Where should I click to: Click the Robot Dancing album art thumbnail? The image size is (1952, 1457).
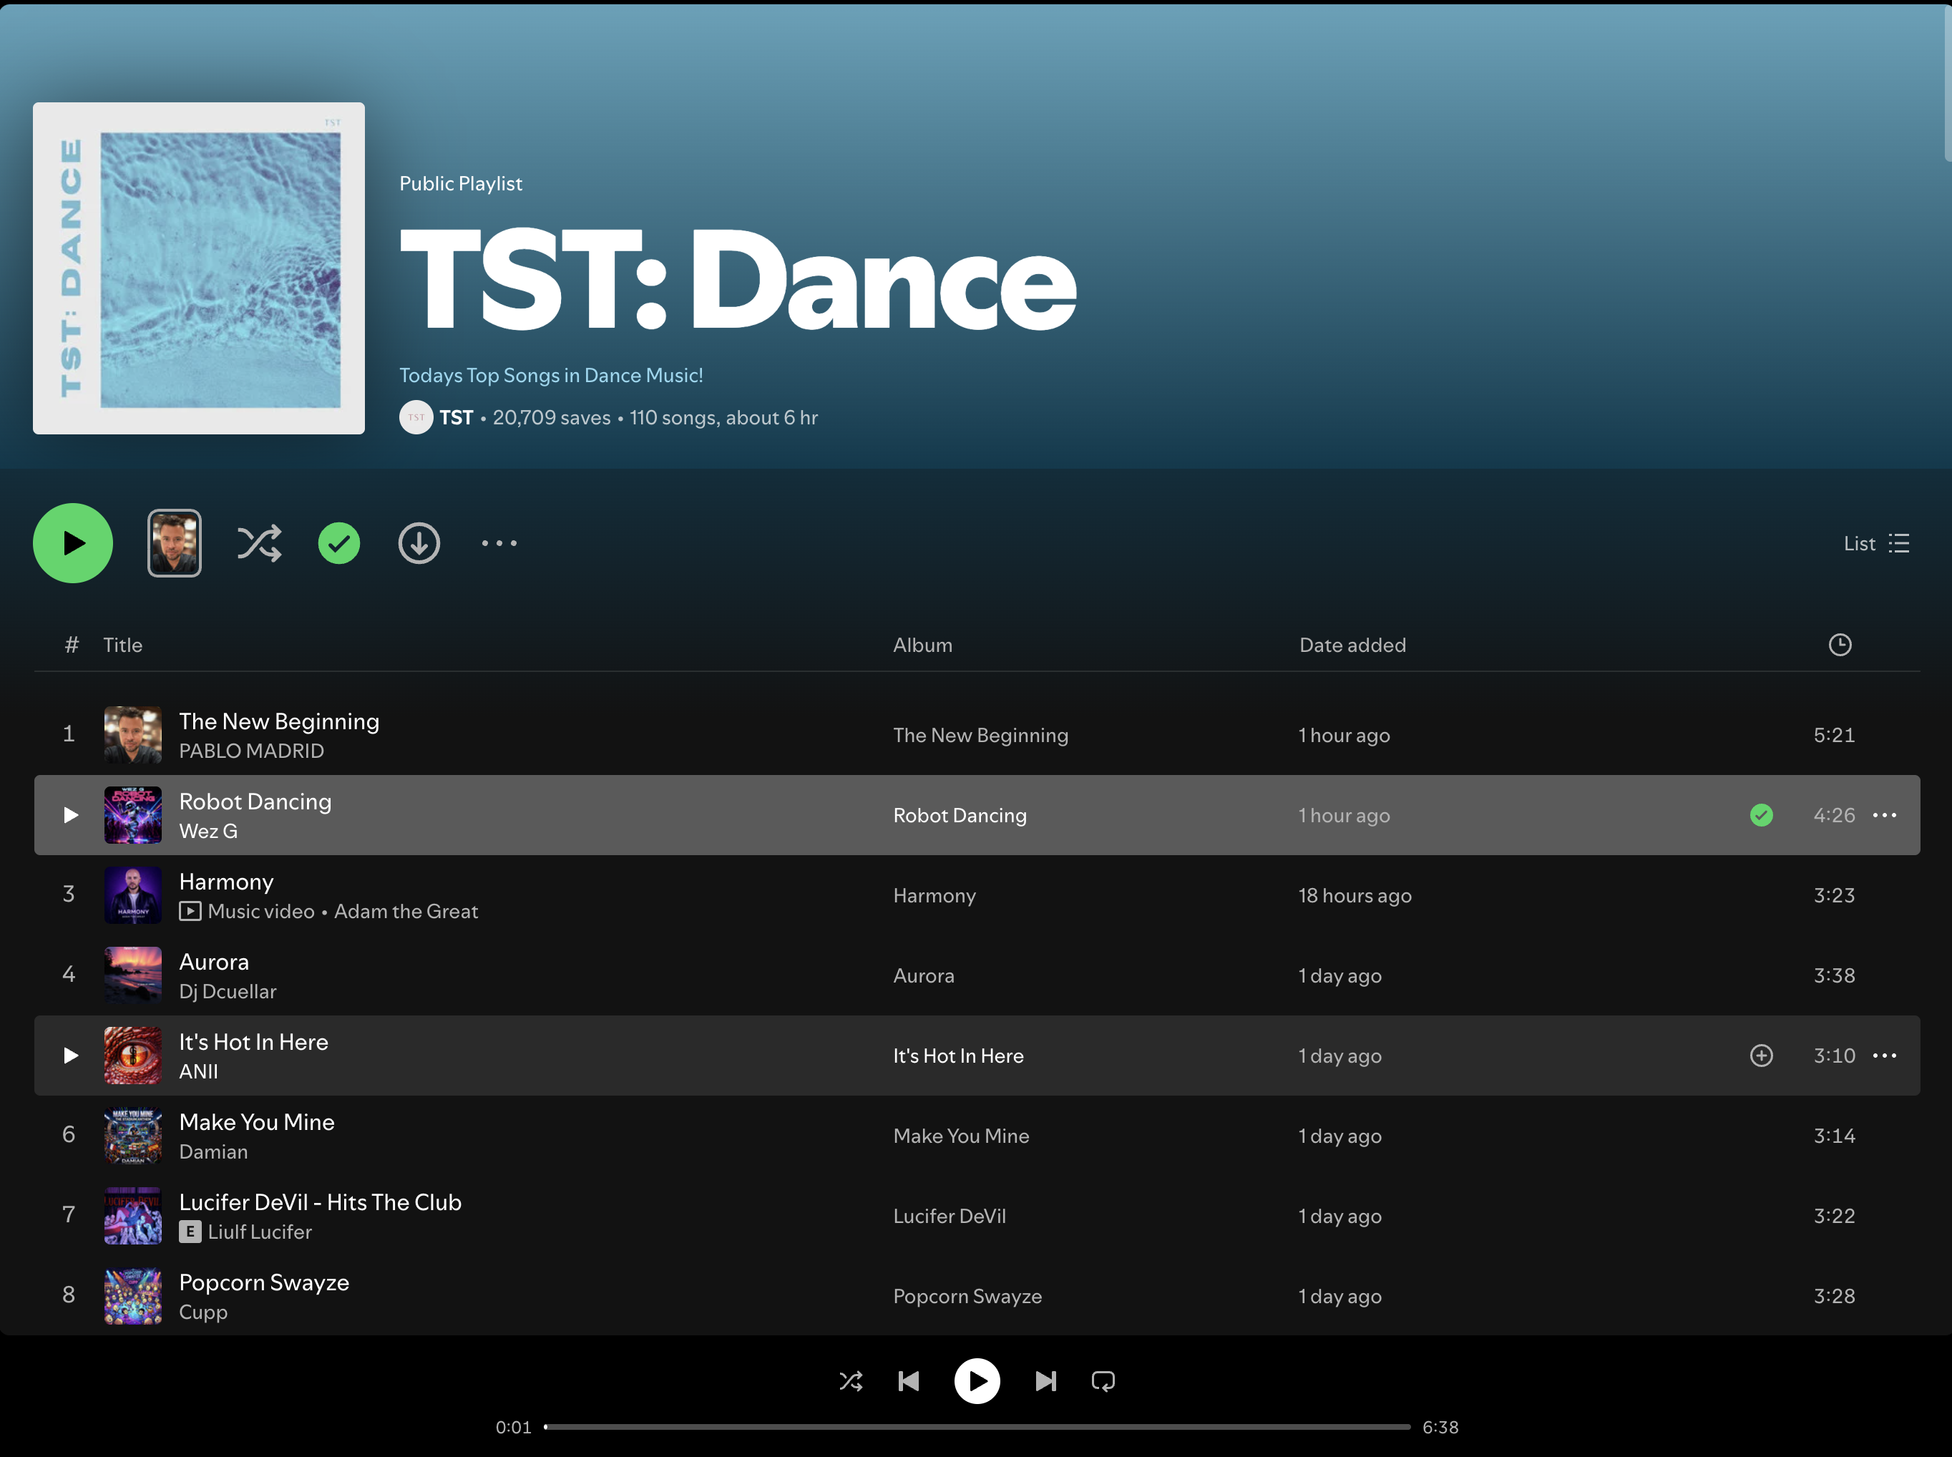pyautogui.click(x=133, y=815)
